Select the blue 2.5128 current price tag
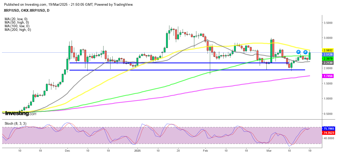Screen dimensions: 337x154 (328, 54)
